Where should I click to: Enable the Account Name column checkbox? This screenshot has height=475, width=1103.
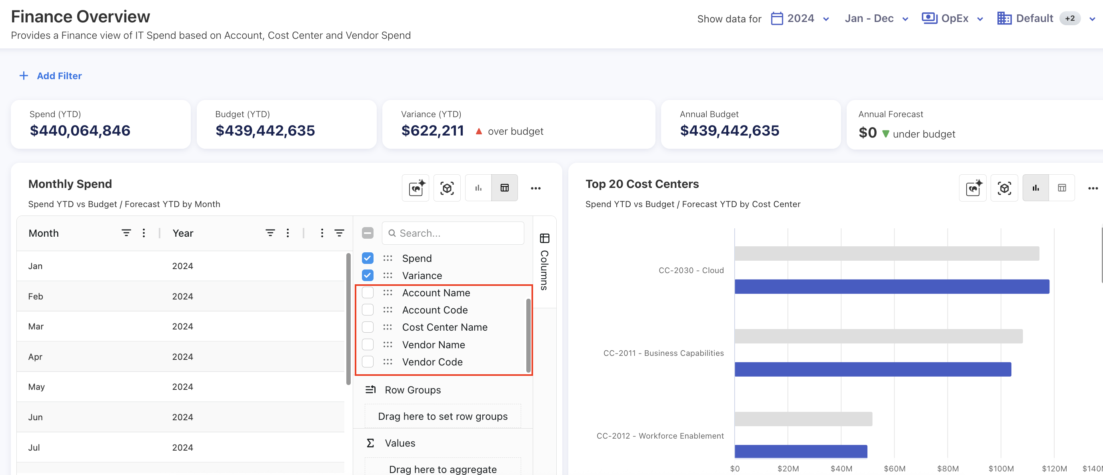click(368, 293)
